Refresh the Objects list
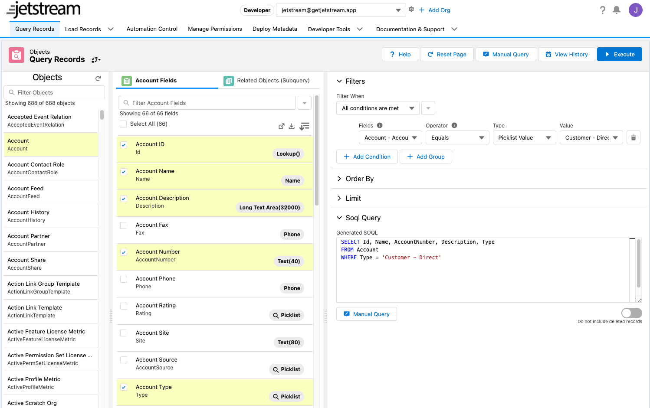 [x=98, y=78]
